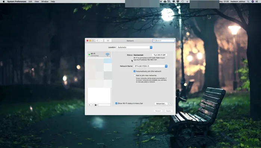Open Siri from the menu bar
Viewport: 261px width, 148px height.
click(252, 1)
